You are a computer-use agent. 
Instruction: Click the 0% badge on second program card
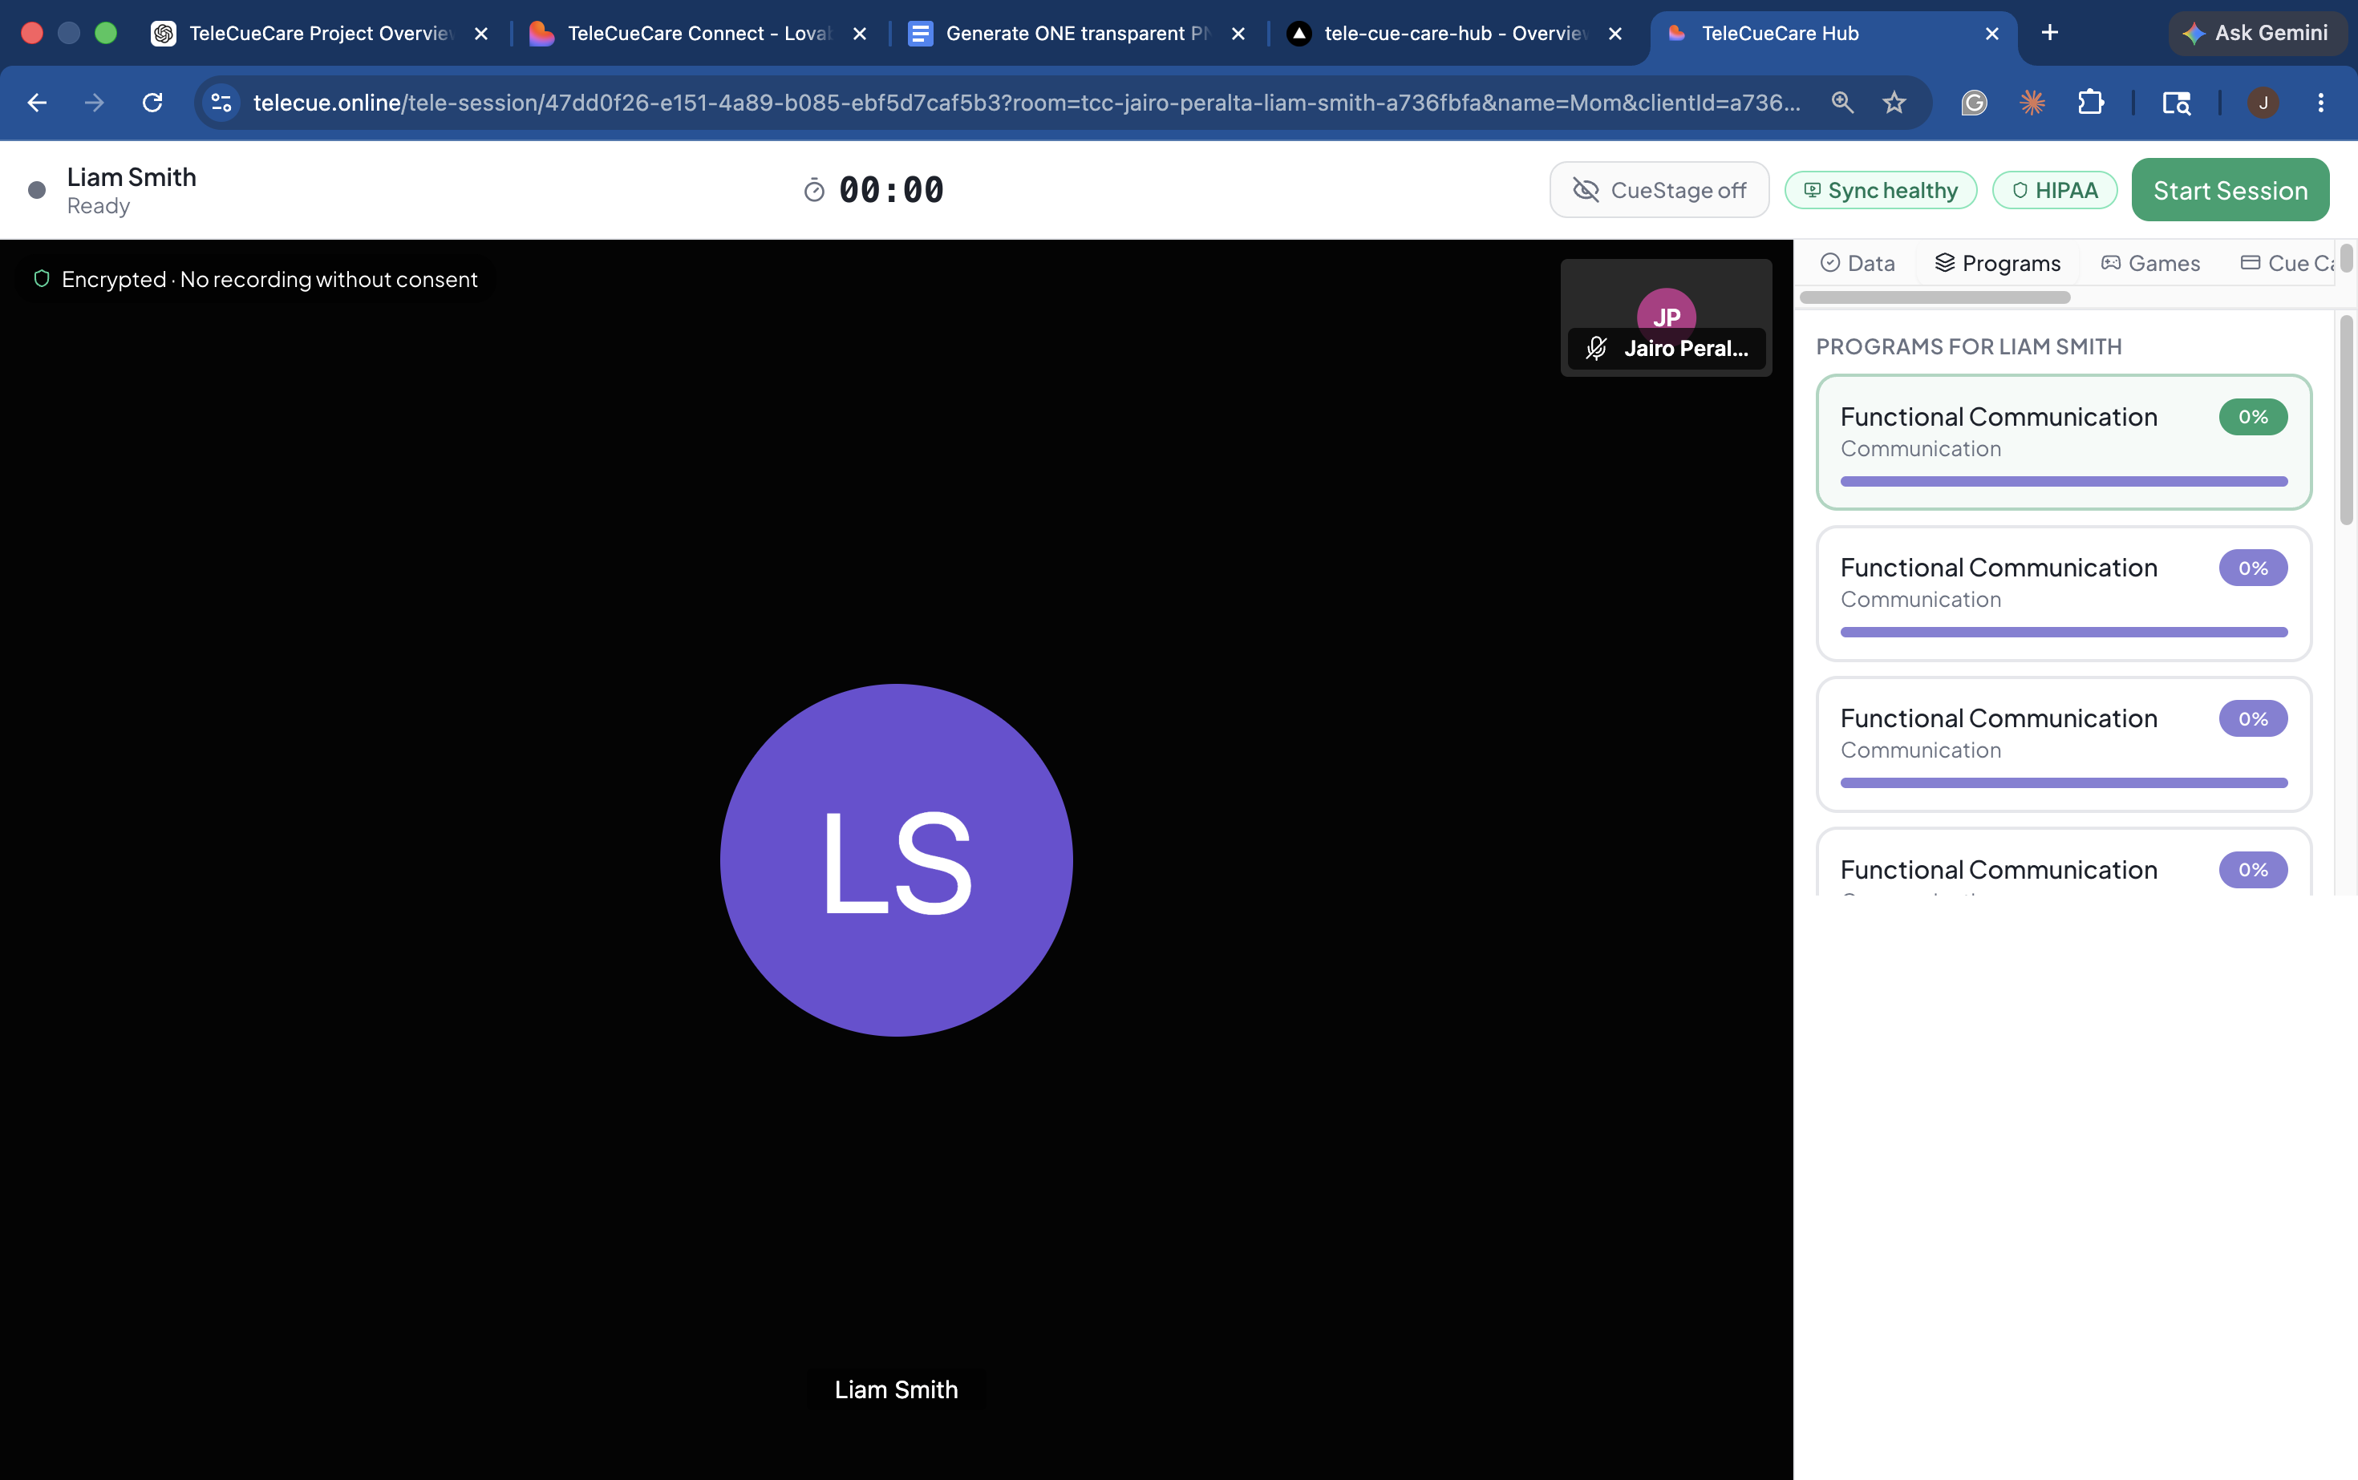pyautogui.click(x=2252, y=568)
